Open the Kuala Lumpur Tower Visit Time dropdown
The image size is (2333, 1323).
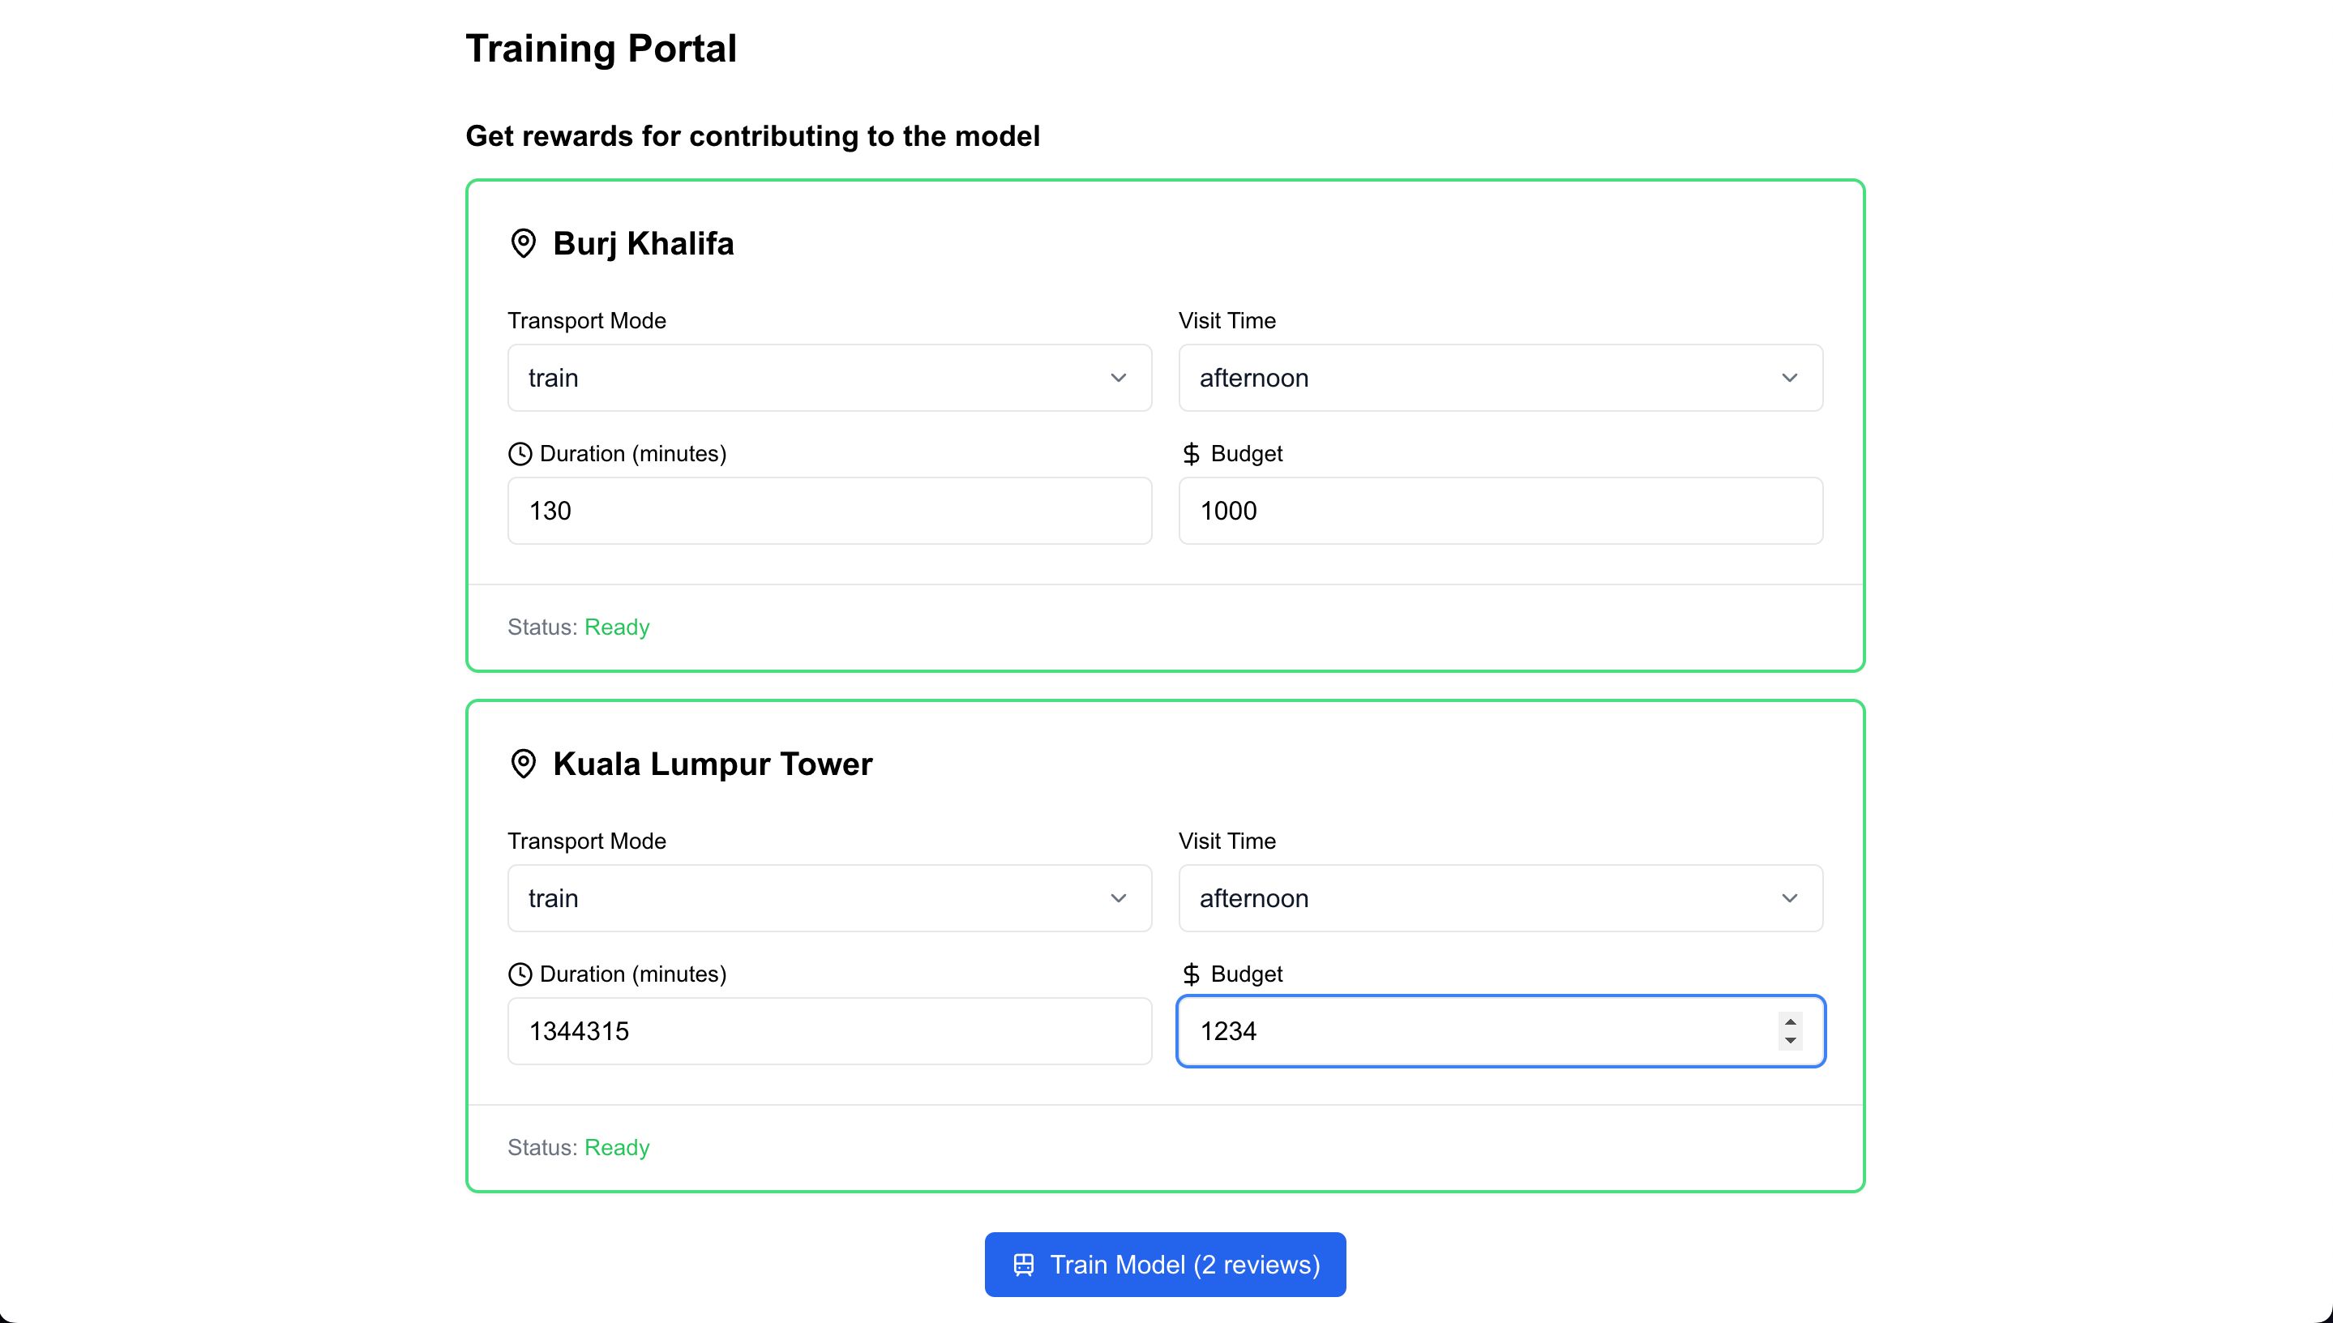pyautogui.click(x=1500, y=899)
